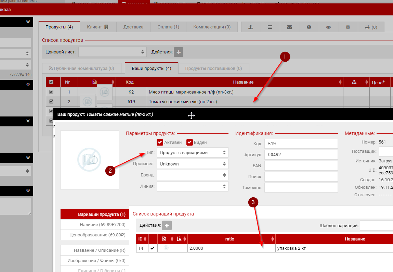This screenshot has height=272, width=393.
Task: Click the image column icon in variations table
Action: tap(164, 239)
